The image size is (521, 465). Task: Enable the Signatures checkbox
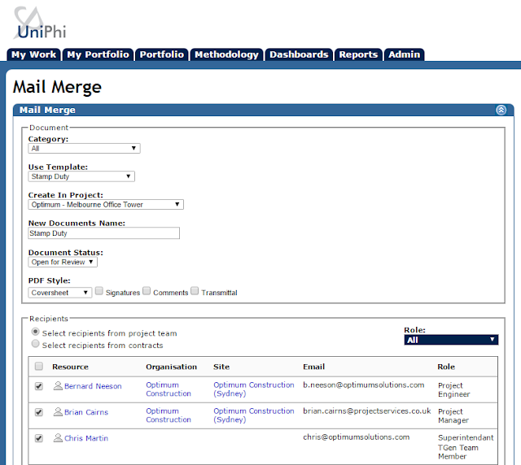(99, 291)
